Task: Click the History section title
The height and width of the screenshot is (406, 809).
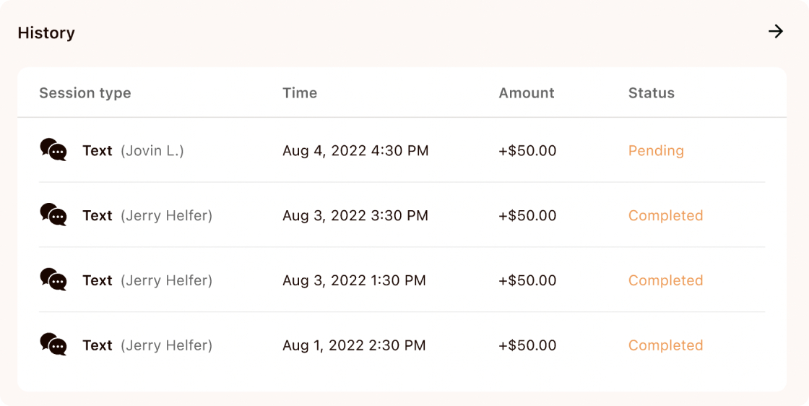Action: click(x=46, y=33)
